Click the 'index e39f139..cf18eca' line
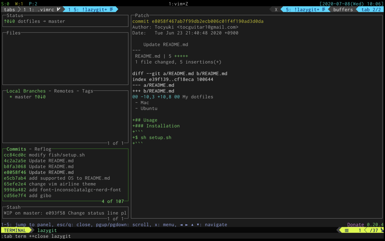 click(x=173, y=79)
